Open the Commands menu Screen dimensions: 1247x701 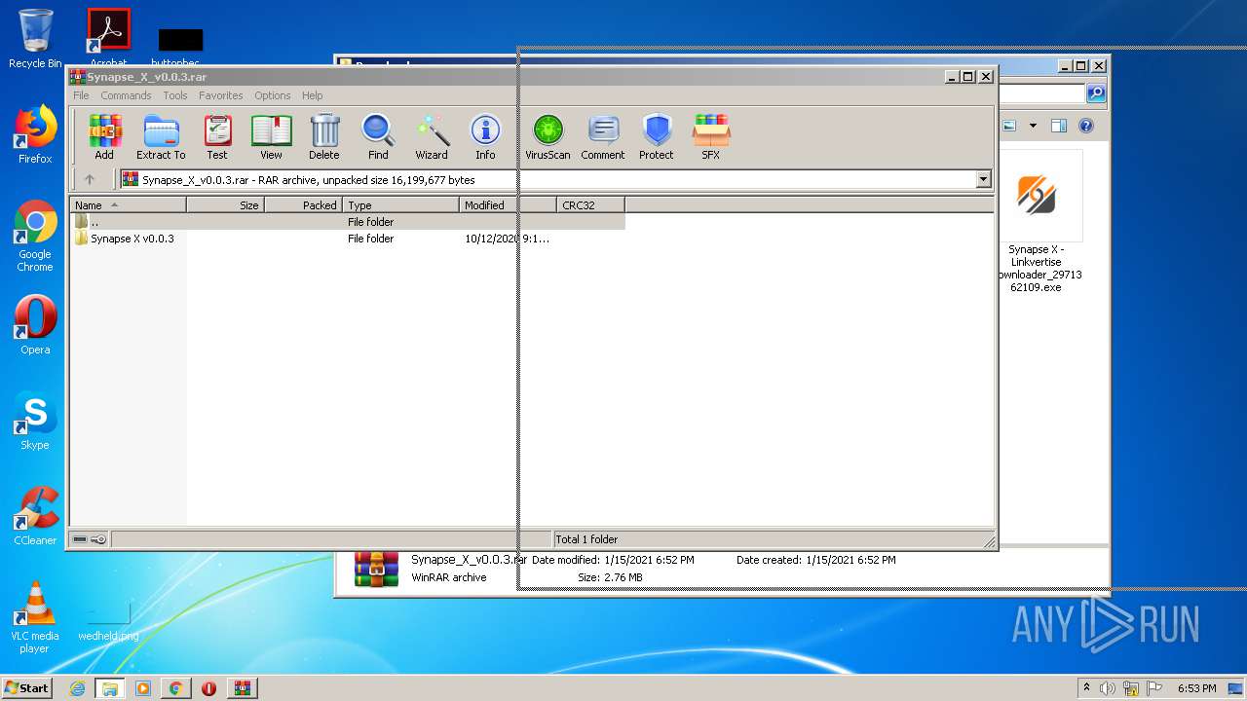click(x=126, y=95)
